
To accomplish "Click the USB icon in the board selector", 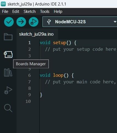I will [49, 22].
